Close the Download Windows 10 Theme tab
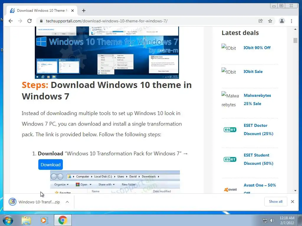The width and height of the screenshot is (302, 226). pyautogui.click(x=73, y=11)
